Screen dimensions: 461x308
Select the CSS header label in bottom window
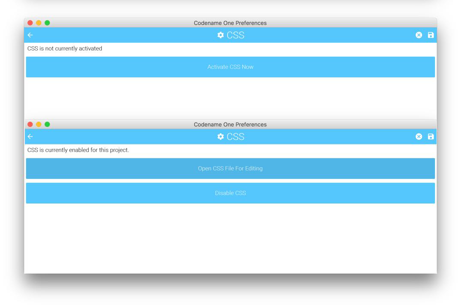tap(236, 136)
